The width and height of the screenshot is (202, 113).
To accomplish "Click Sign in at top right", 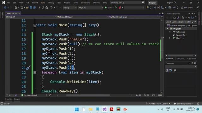I will tap(170, 3).
